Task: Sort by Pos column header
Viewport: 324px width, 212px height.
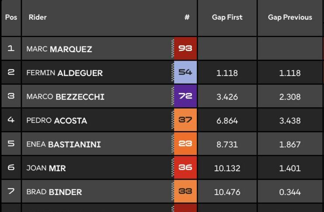Action: (10, 18)
